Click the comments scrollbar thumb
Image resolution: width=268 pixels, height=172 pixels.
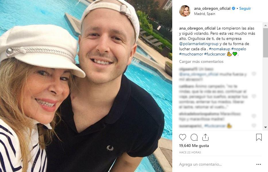265,42
